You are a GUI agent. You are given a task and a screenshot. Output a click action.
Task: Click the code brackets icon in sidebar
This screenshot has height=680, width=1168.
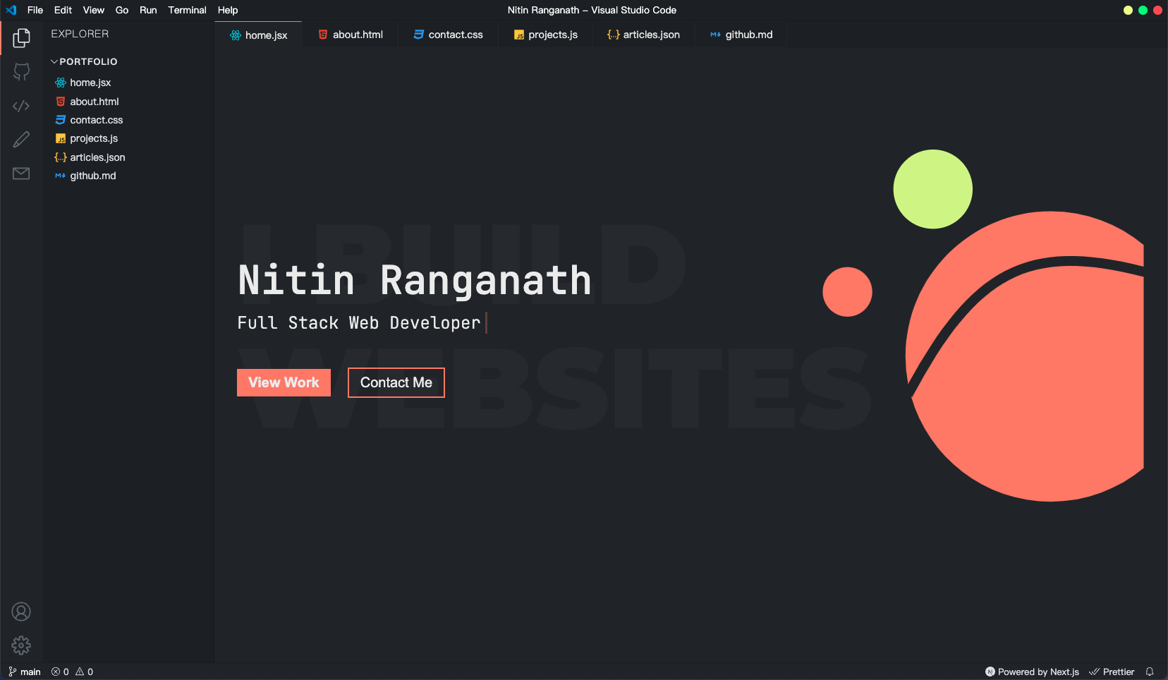point(21,106)
